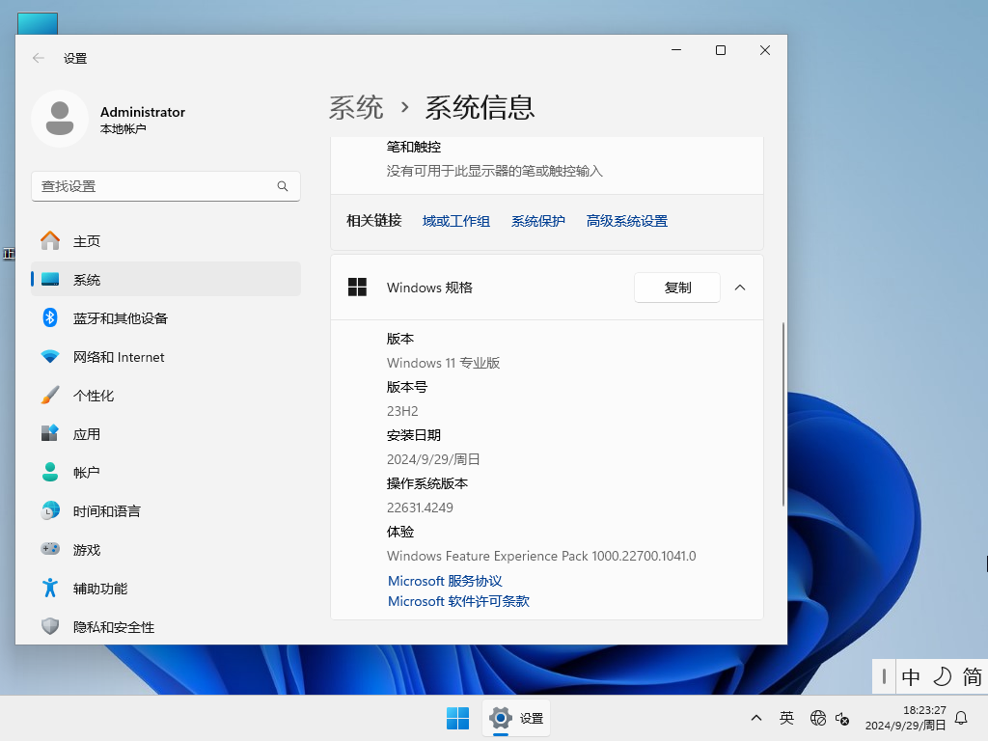Click the Windows Start button
The height and width of the screenshot is (741, 988).
[x=457, y=718]
